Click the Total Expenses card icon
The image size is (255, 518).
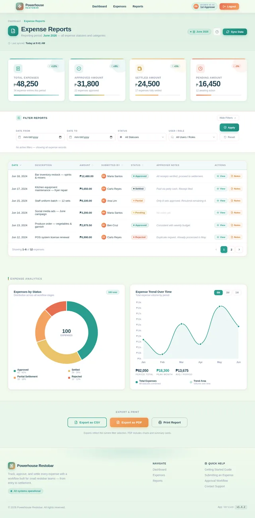point(18,69)
